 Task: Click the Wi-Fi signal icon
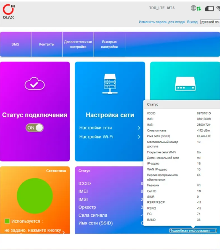pyautogui.click(x=218, y=8)
